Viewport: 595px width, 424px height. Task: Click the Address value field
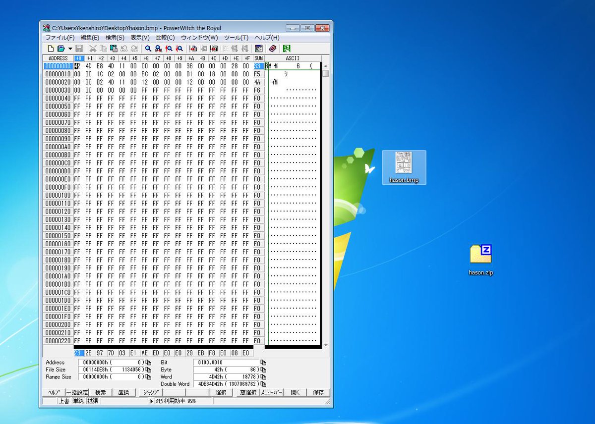tap(112, 363)
